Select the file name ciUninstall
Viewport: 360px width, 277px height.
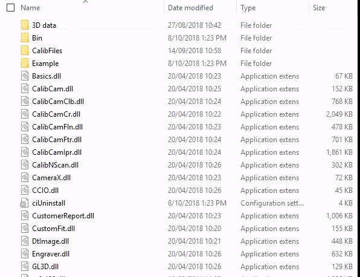coord(49,203)
